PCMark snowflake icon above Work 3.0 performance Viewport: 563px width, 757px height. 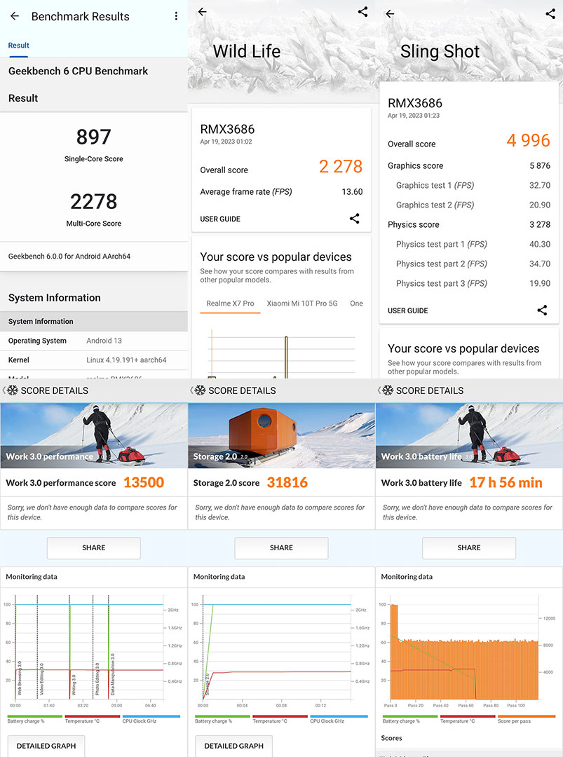(x=13, y=390)
